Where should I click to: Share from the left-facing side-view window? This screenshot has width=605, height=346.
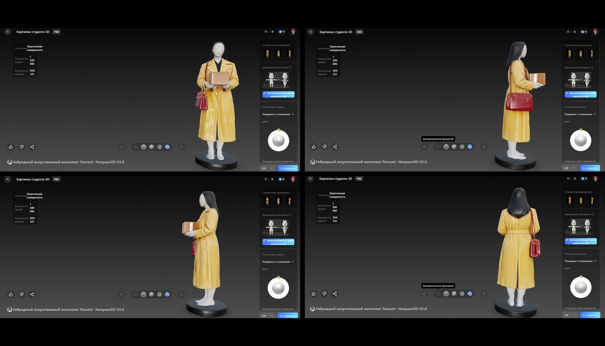pos(32,294)
